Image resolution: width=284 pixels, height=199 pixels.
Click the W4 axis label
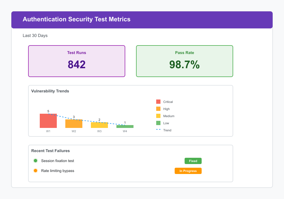[125, 131]
